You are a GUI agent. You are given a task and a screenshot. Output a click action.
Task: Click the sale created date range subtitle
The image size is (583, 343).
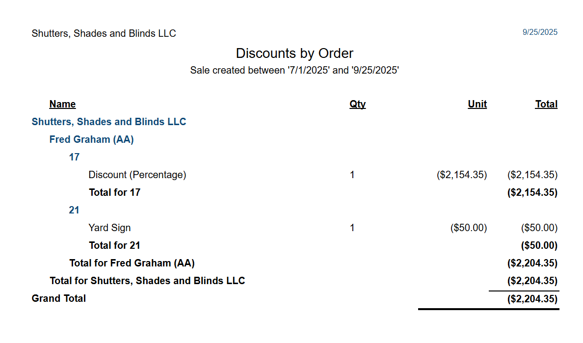click(x=294, y=70)
